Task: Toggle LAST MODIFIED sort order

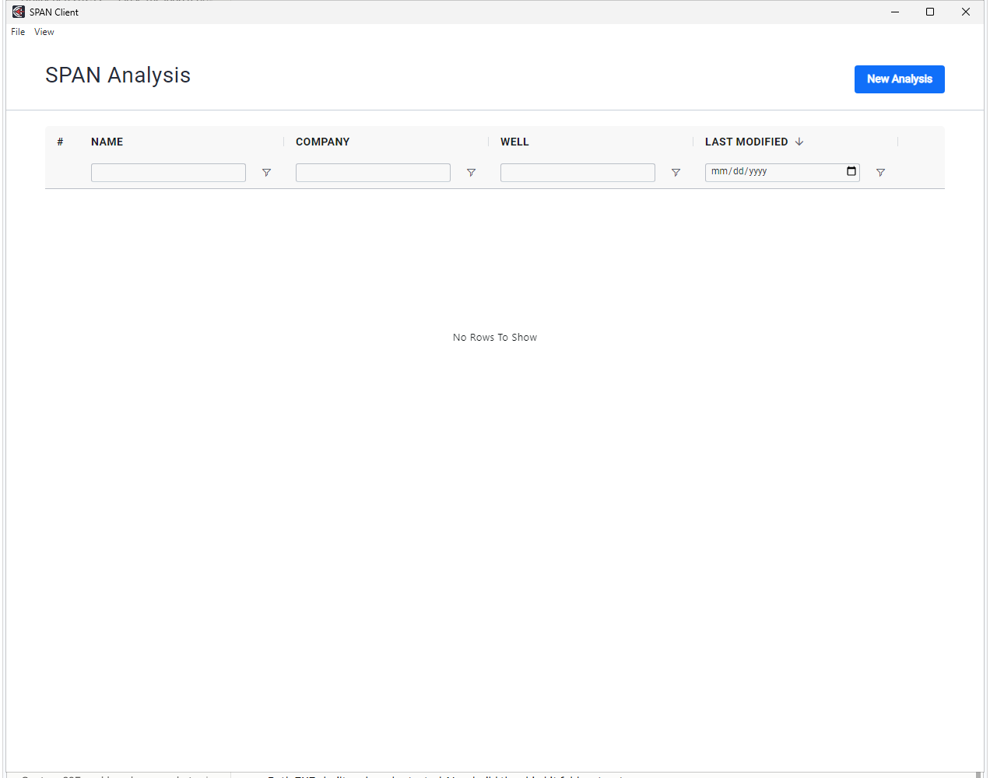Action: point(754,142)
